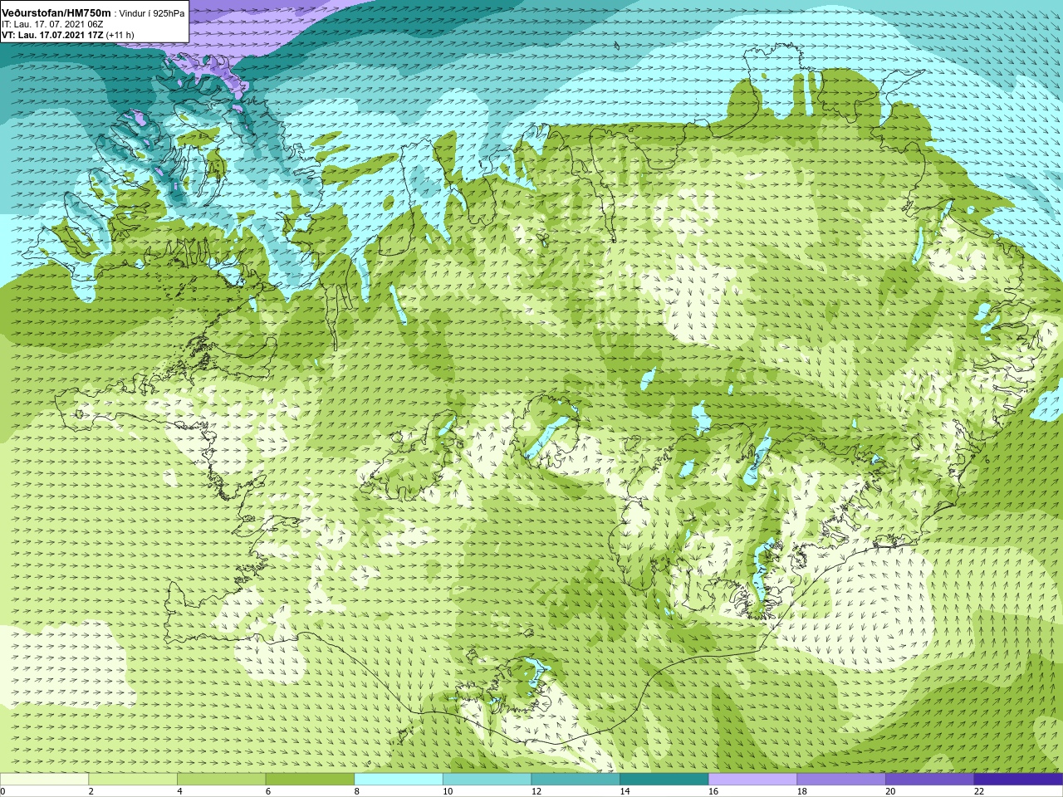Click the initial time line "IT: Lau. 17. 07. 2021 06Z"

pos(52,24)
